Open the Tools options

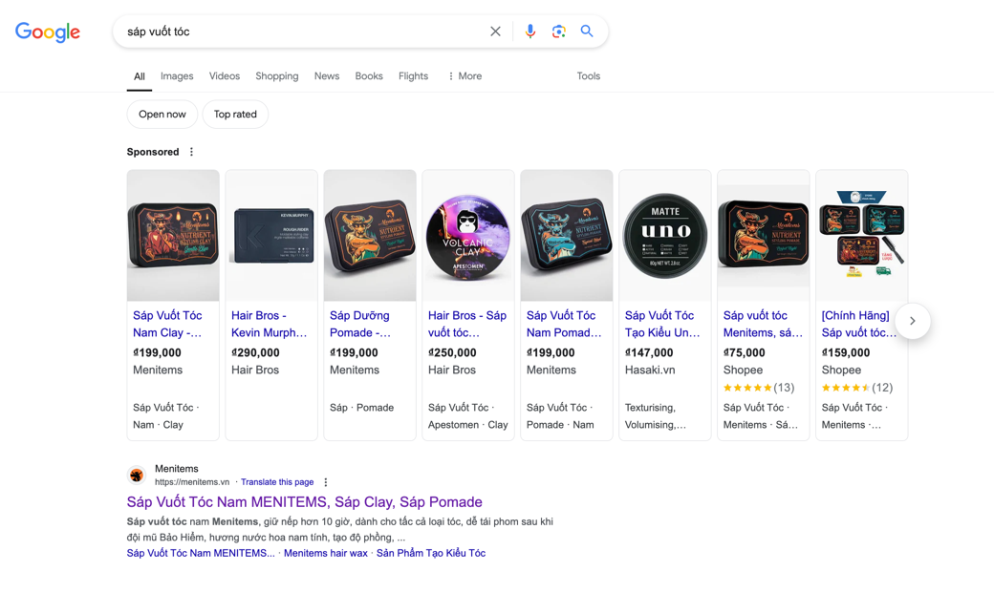coord(589,76)
